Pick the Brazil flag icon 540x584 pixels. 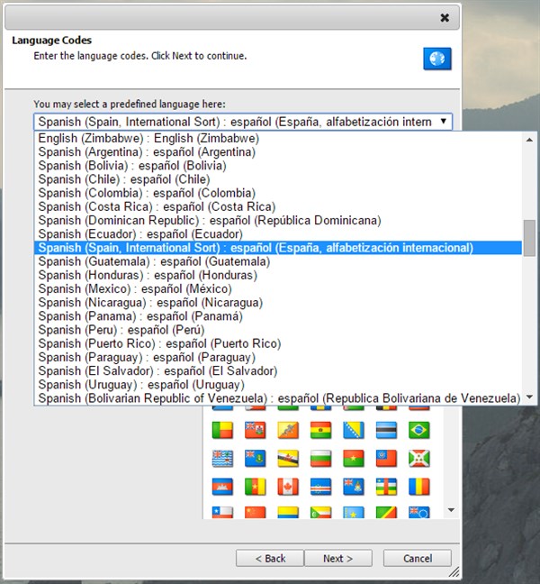pyautogui.click(x=418, y=430)
